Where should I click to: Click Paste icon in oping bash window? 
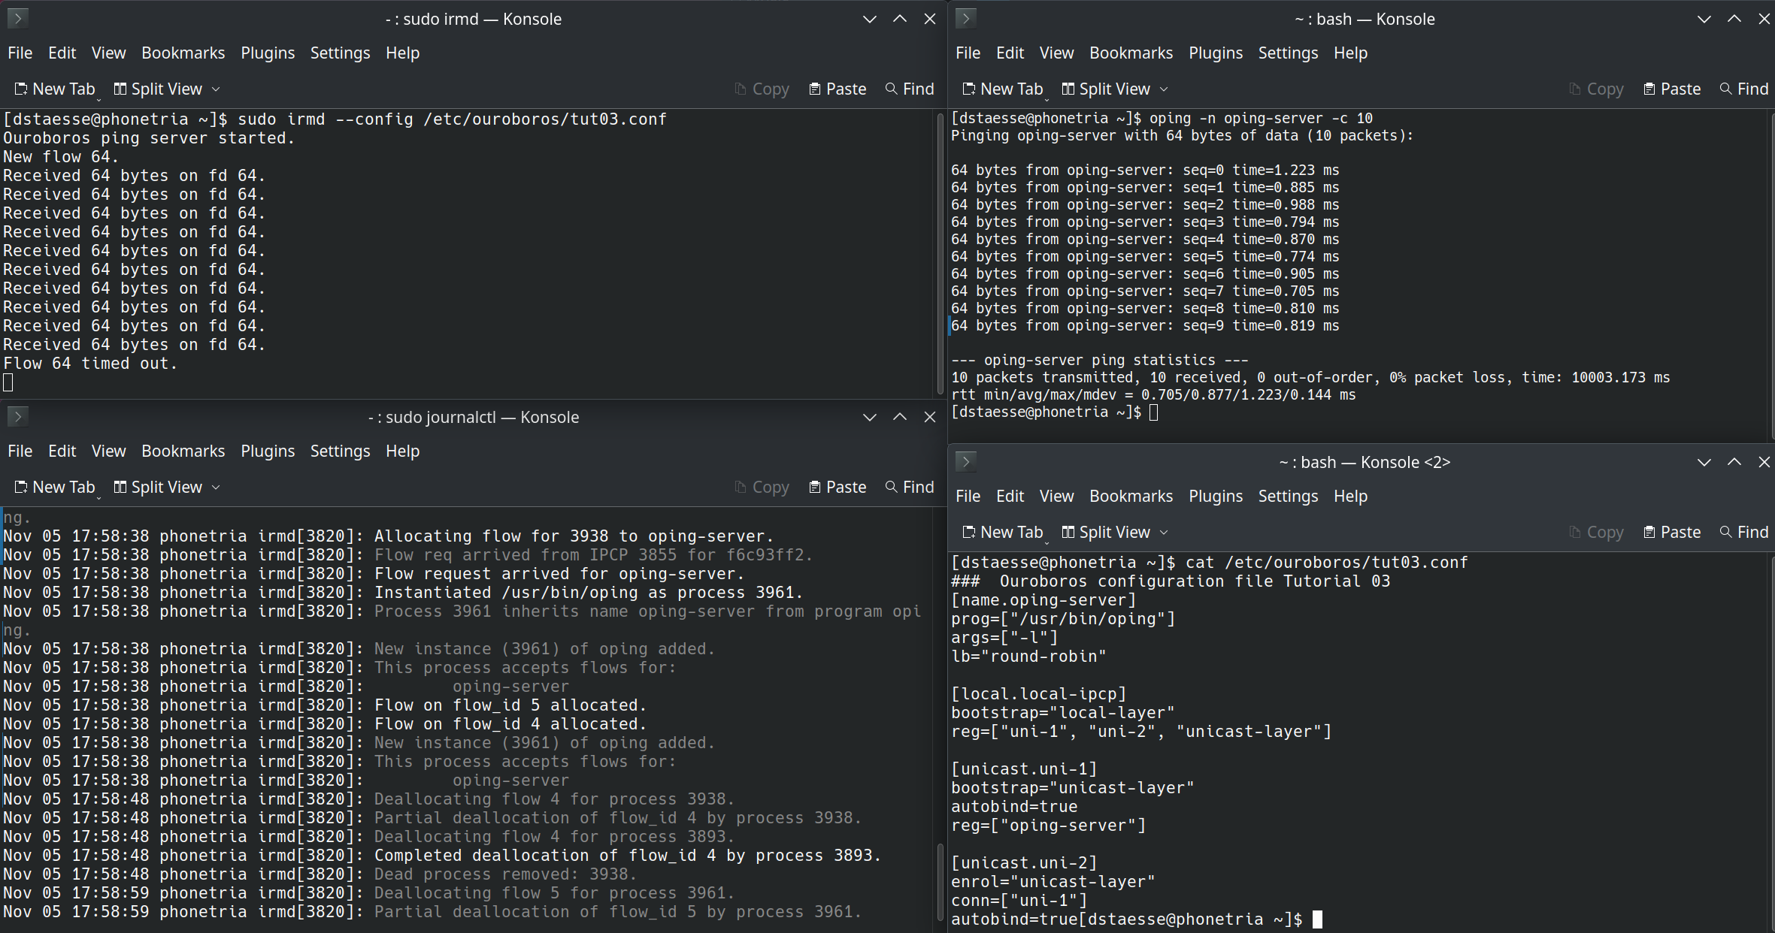pos(1649,89)
